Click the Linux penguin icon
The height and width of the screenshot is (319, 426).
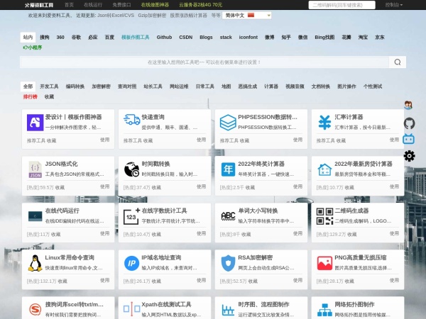(x=34, y=263)
